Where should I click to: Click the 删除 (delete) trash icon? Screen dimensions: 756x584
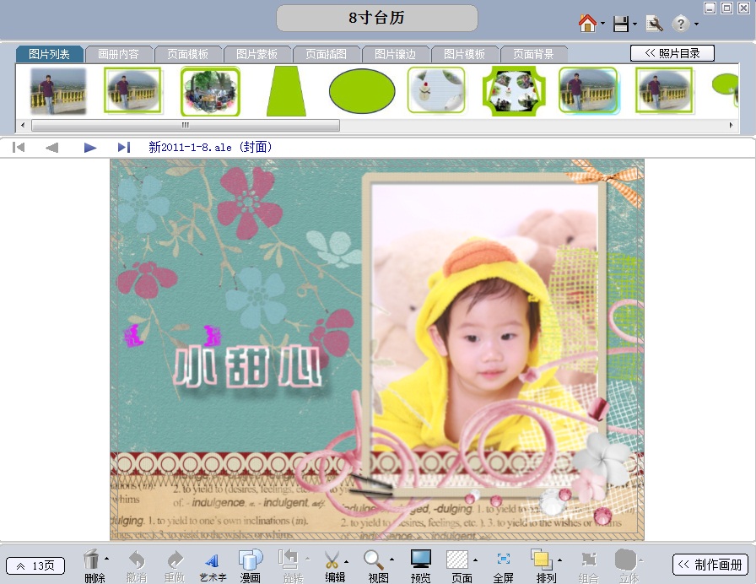coord(94,560)
